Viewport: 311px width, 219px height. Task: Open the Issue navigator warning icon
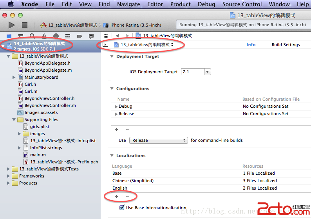point(44,36)
